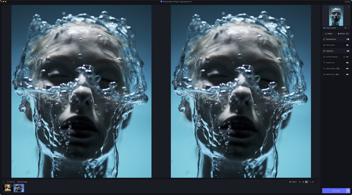
Task: Switch to single image view
Action: tap(300, 182)
